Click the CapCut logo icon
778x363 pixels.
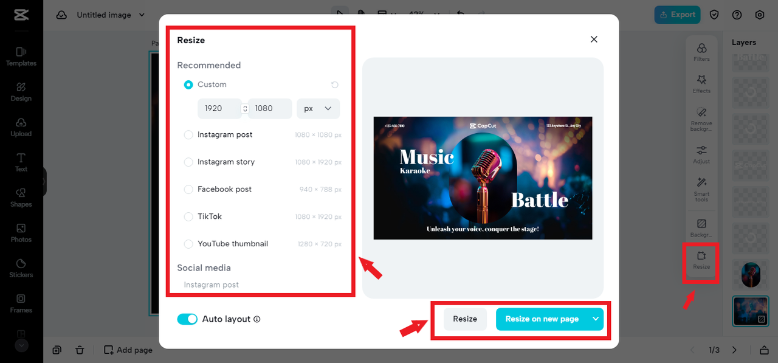[x=21, y=15]
